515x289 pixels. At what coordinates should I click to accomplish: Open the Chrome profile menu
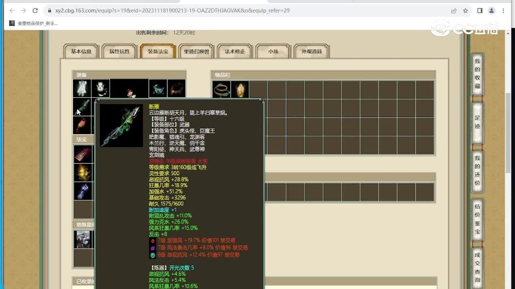pos(491,11)
